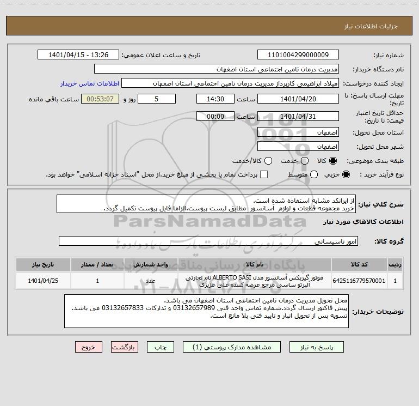Click the نام کالا column header

coord(255,264)
